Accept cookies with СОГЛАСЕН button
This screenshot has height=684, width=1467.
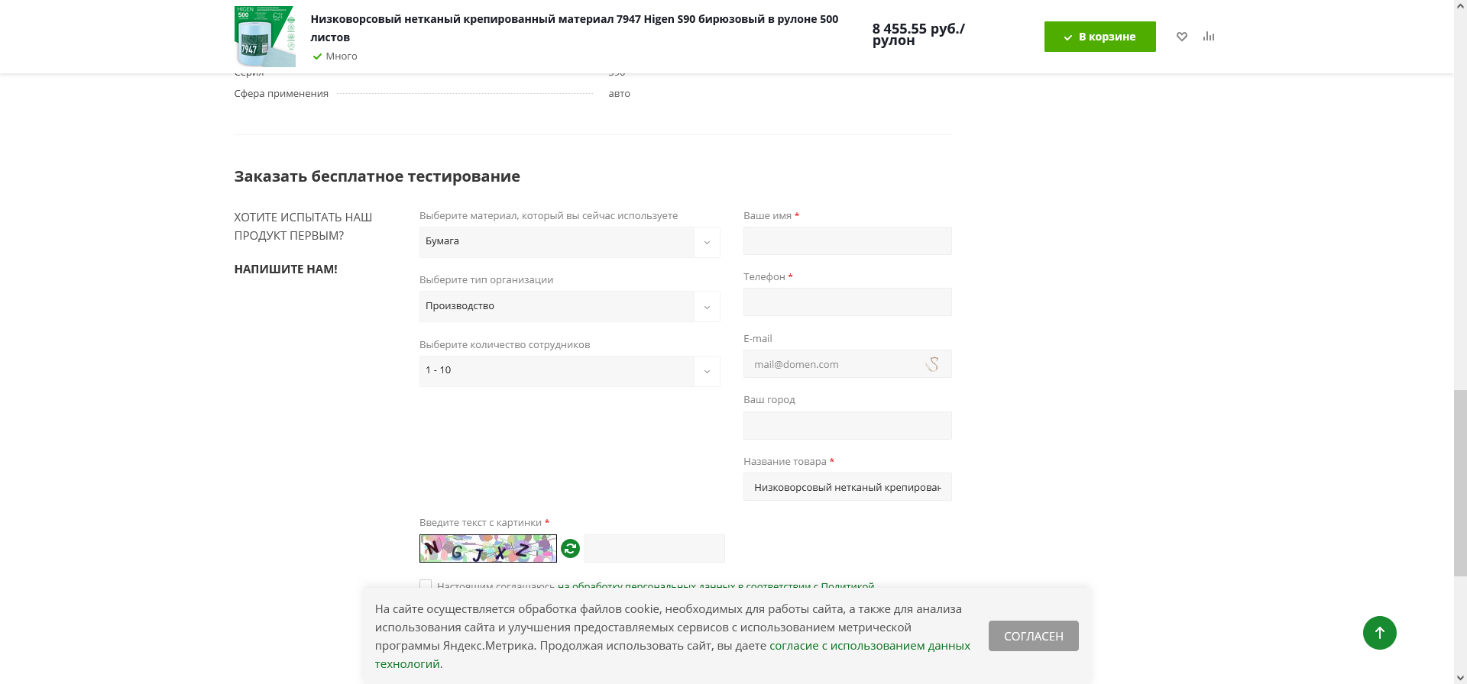click(x=1034, y=636)
